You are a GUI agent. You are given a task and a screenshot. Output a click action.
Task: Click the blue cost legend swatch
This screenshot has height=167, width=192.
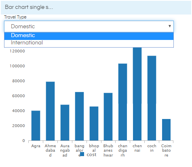pyautogui.click(x=82, y=154)
